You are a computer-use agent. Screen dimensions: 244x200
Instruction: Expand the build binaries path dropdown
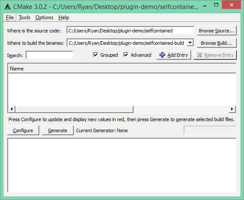[x=190, y=43]
